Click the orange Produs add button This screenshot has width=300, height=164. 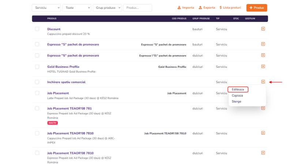tap(256, 8)
